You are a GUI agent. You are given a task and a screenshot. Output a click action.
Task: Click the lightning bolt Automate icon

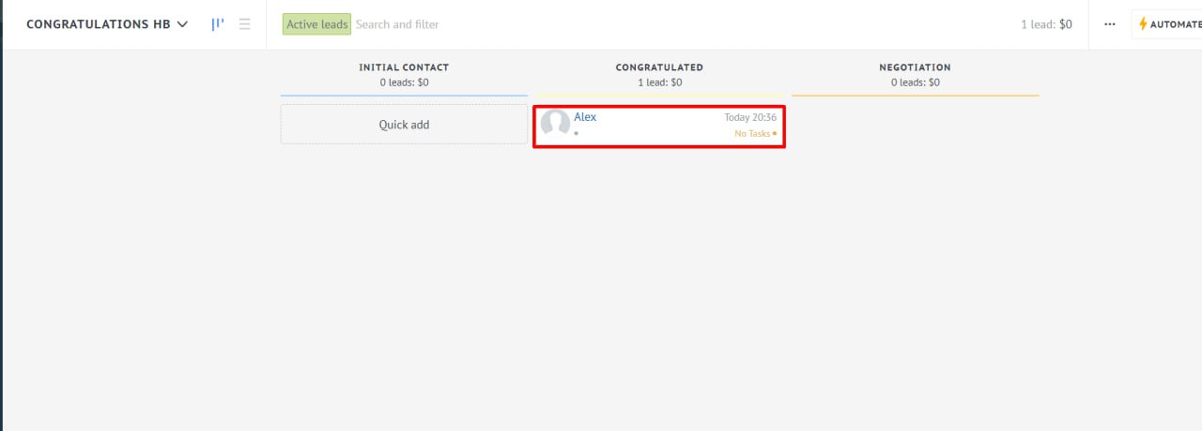tap(1143, 24)
